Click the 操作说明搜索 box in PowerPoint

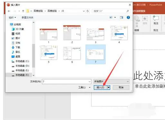(x=139, y=11)
